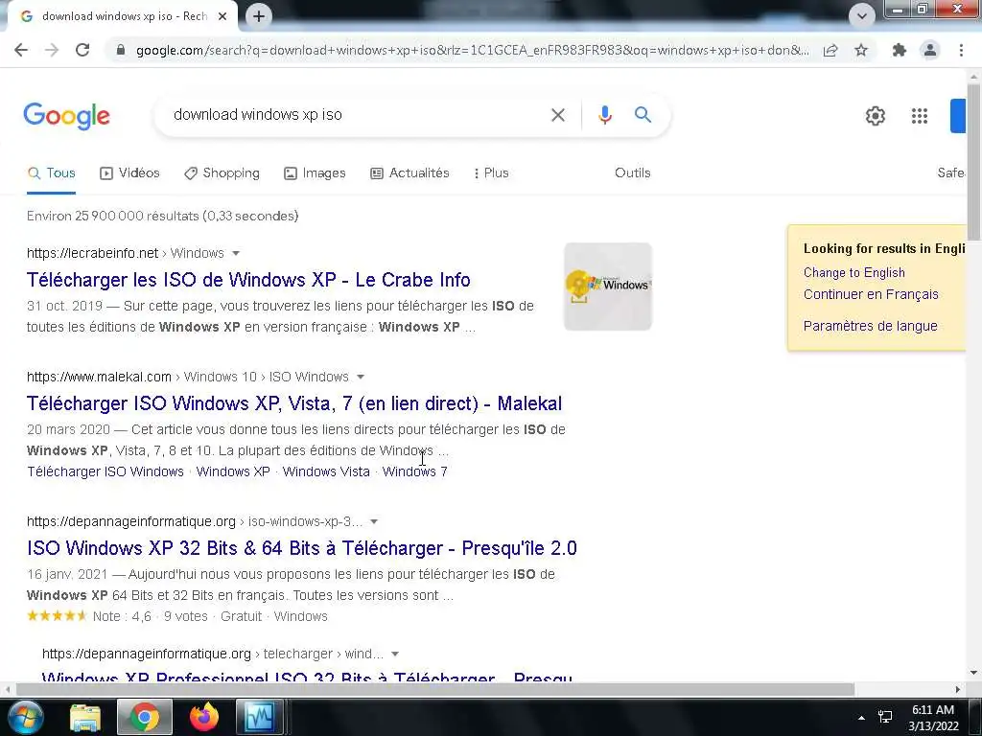This screenshot has height=736, width=982.
Task: Click Change to English link
Action: coord(854,273)
